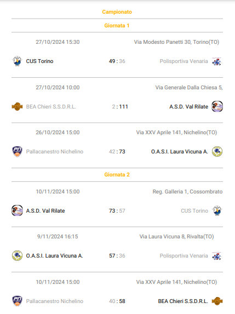Click team name O.A.S.I. Laura Vicuna A. in Giornata 2

coord(54,256)
